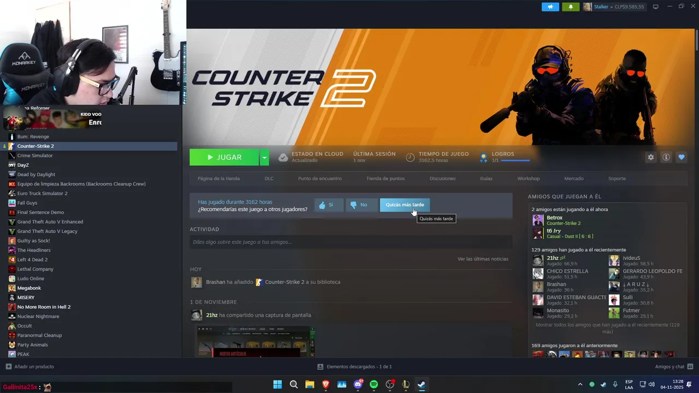
Task: Select No More Room in Hell 2
Action: 44,307
